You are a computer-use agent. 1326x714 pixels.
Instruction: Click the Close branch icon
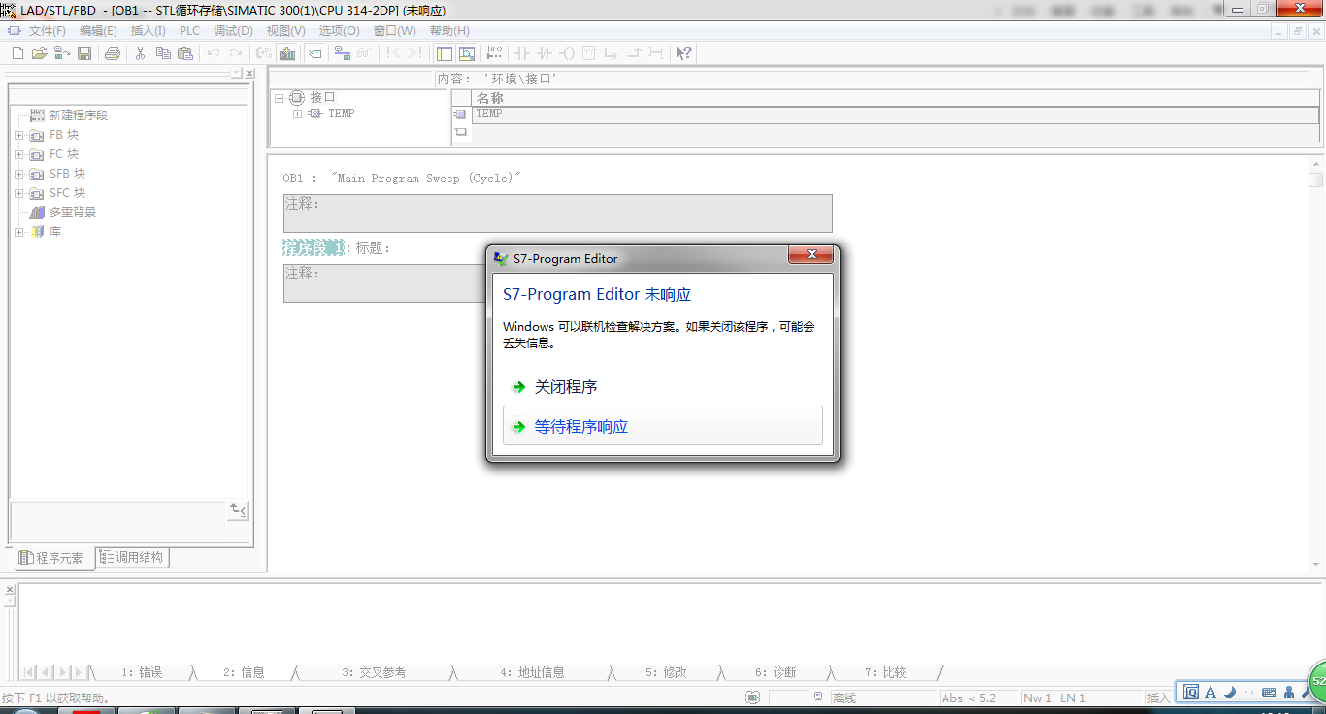634,53
